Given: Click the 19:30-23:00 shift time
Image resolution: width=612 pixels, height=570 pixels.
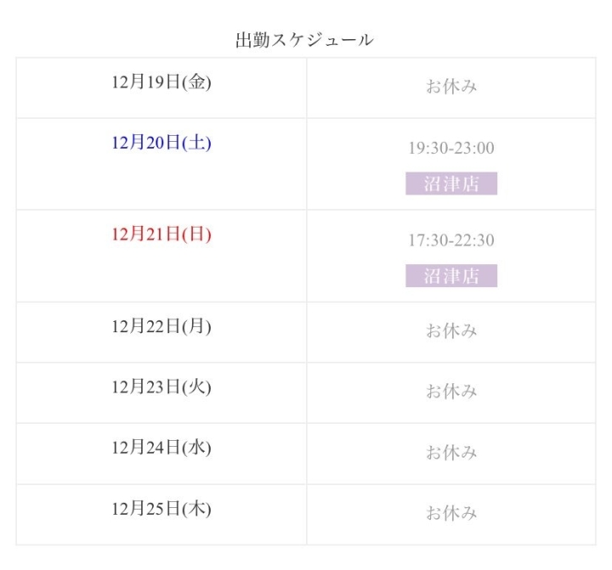Looking at the screenshot, I should coord(451,148).
